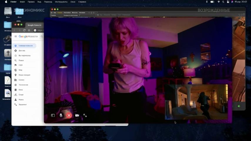
Task: Open the Wi-Fi status menu
Action: click(218, 2)
